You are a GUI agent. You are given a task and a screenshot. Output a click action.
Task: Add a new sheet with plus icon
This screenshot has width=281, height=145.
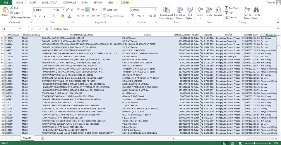click(x=42, y=138)
